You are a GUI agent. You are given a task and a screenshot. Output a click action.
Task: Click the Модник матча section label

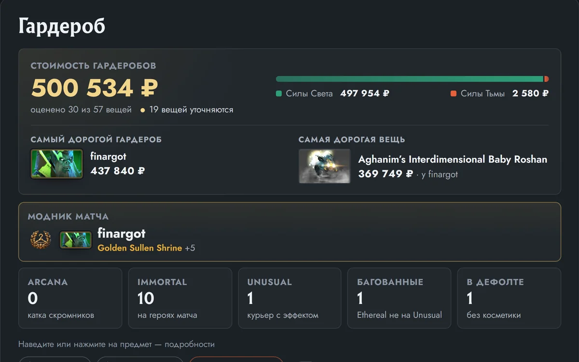[68, 217]
